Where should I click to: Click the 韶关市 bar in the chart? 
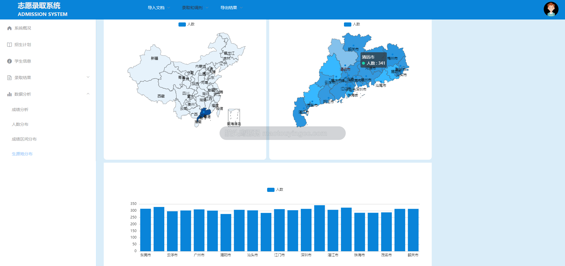click(413, 230)
